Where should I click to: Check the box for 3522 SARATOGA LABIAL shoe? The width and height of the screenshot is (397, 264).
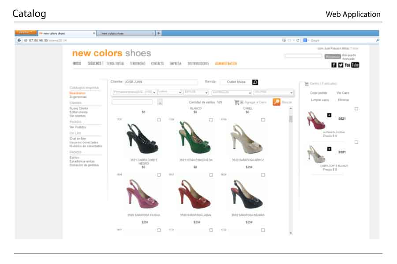point(211,175)
